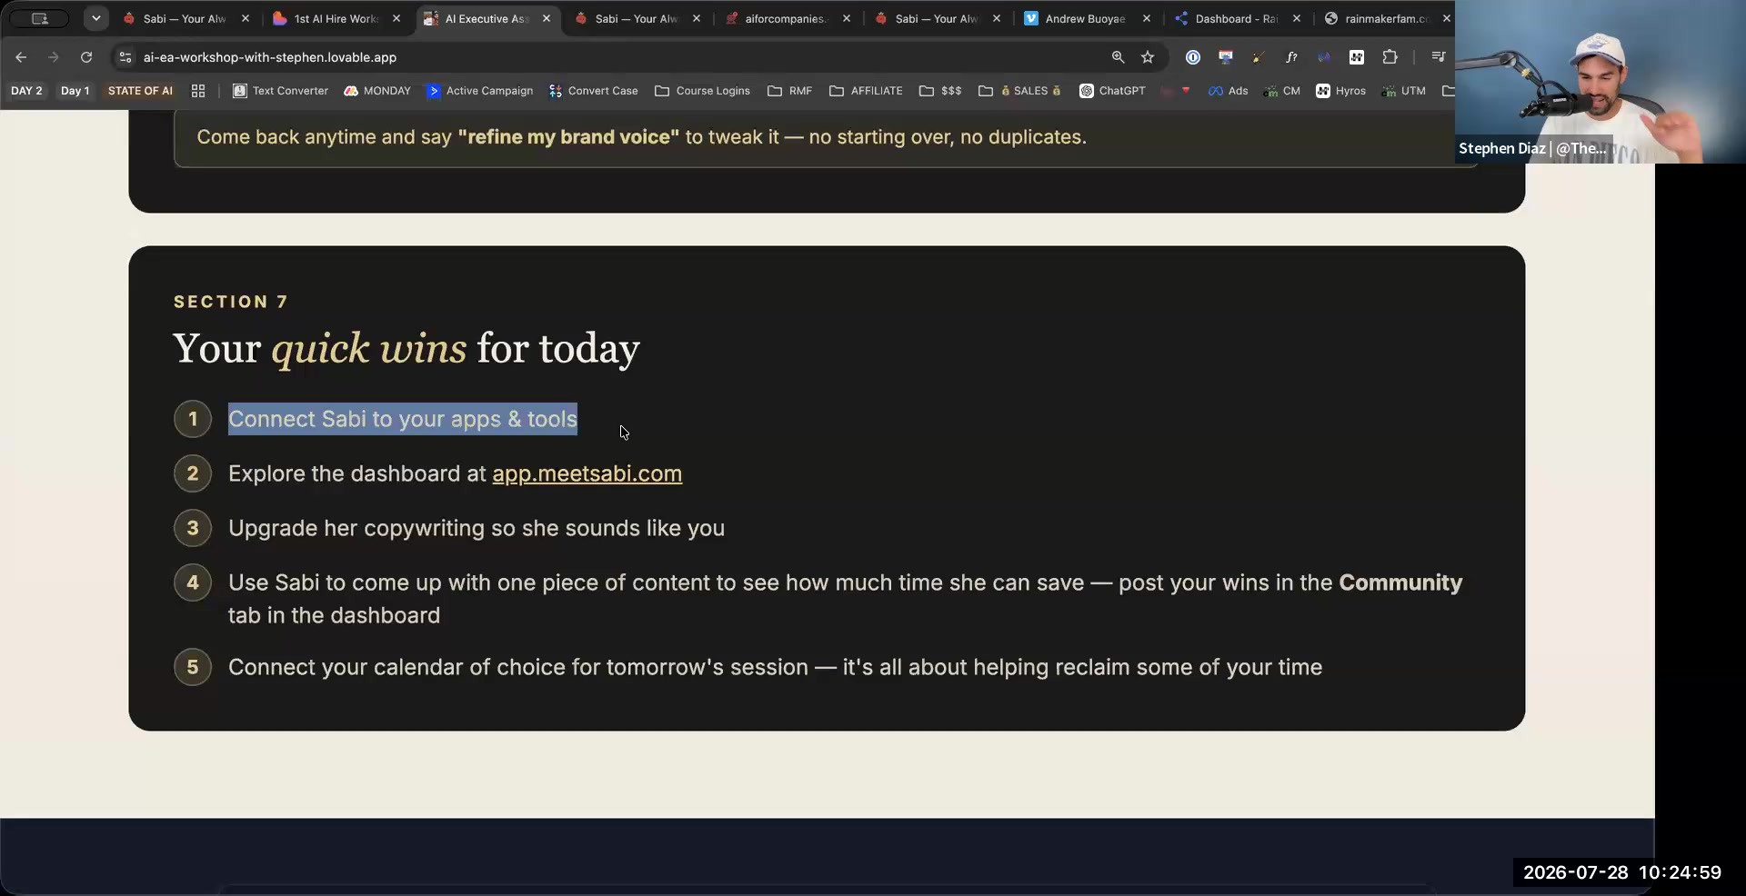Viewport: 1746px width, 896px height.
Task: Open the media controls playlist icon
Action: [1438, 57]
